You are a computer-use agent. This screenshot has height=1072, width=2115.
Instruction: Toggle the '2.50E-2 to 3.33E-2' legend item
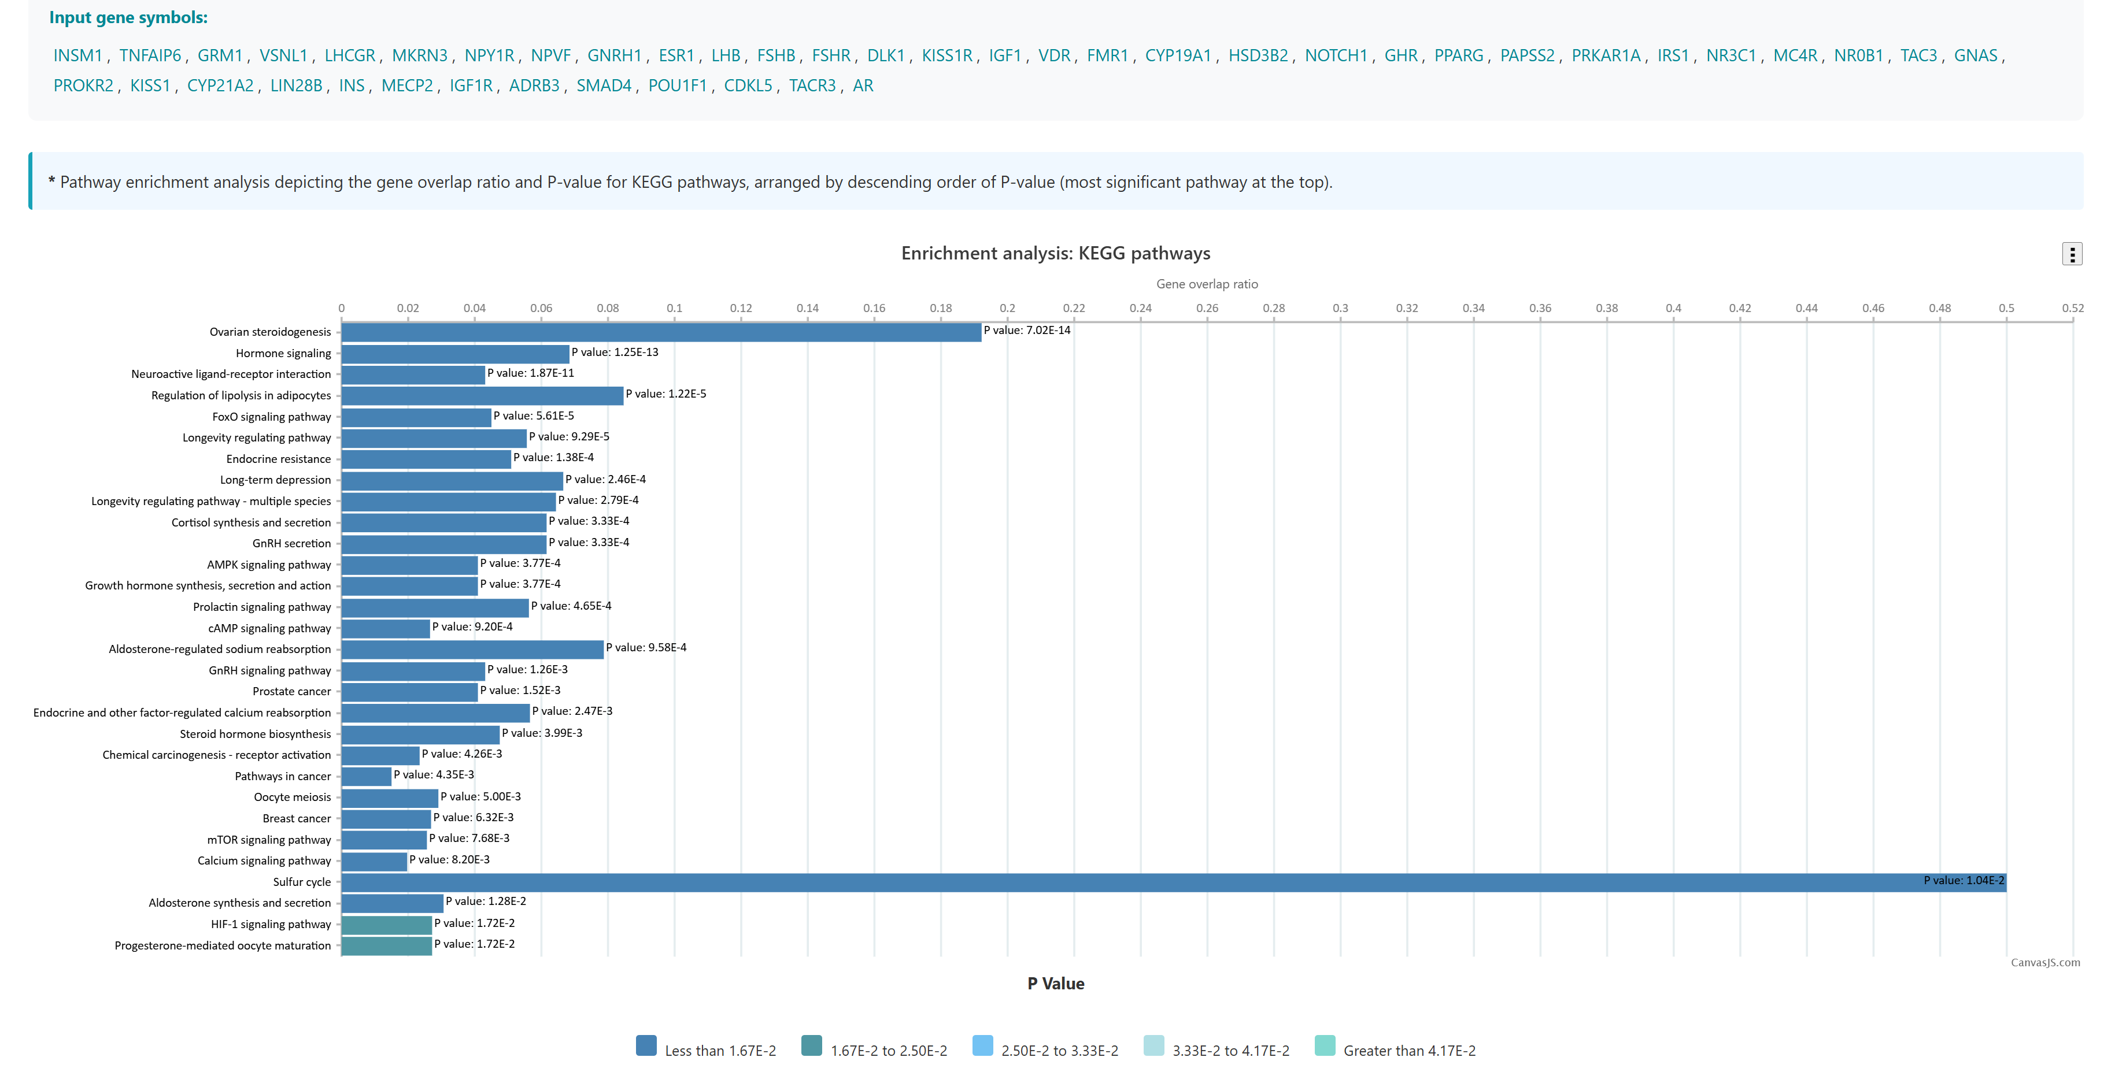[1059, 1051]
